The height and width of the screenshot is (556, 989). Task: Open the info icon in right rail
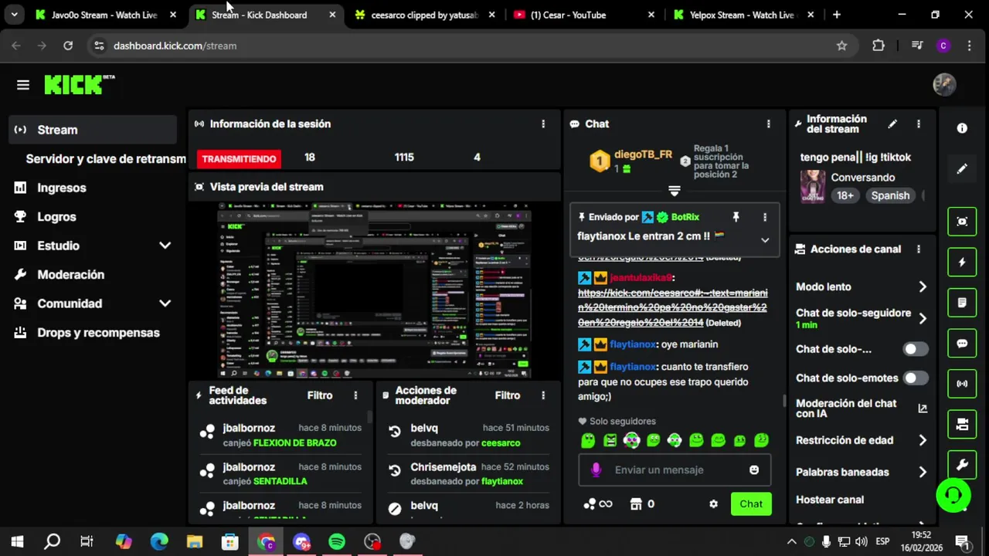click(962, 128)
